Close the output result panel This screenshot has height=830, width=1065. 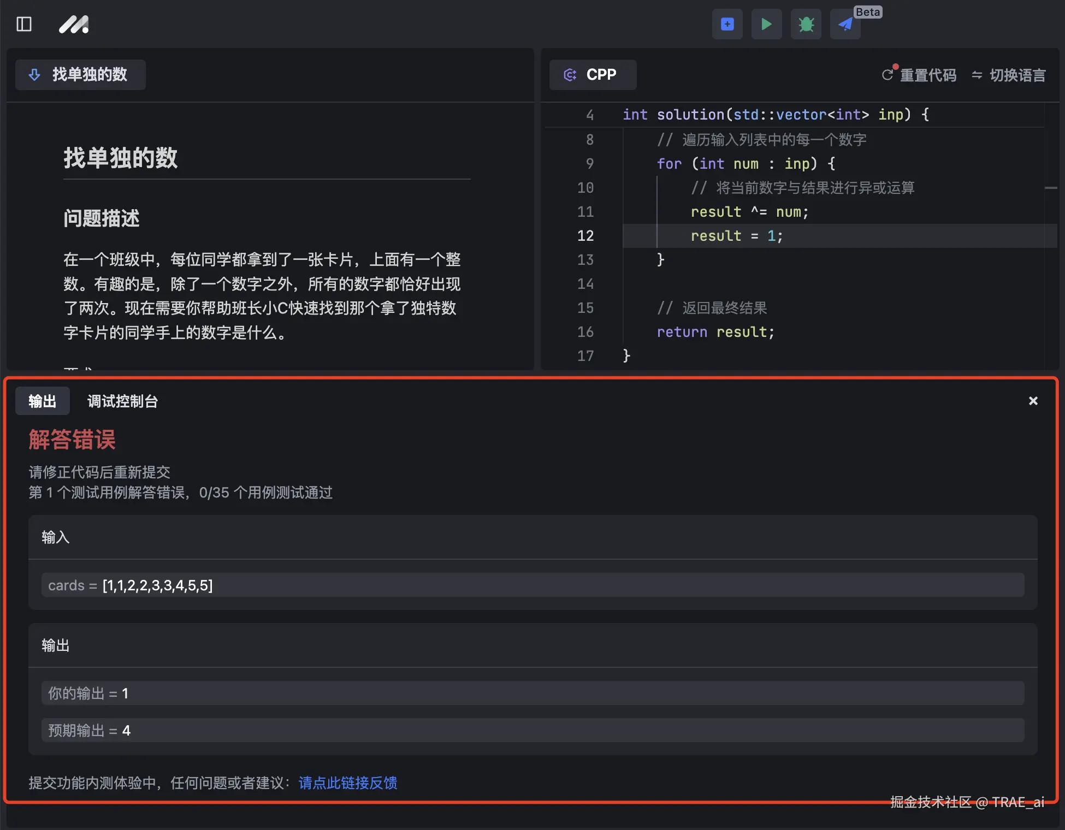click(1033, 401)
